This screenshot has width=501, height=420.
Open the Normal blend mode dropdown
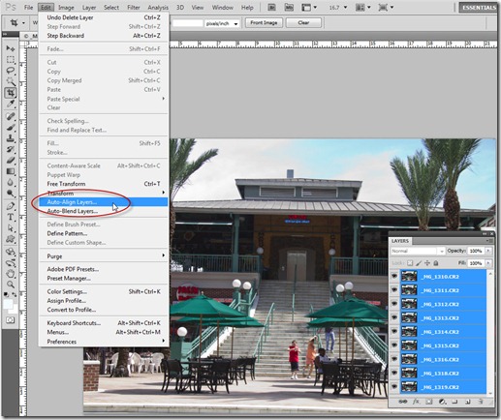pos(418,251)
